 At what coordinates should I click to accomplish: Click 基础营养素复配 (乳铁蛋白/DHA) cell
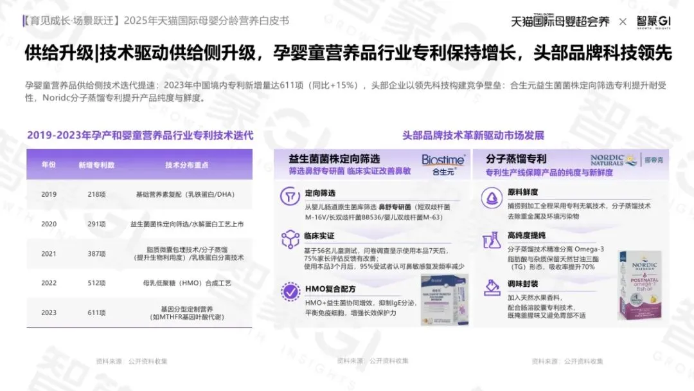pos(186,194)
